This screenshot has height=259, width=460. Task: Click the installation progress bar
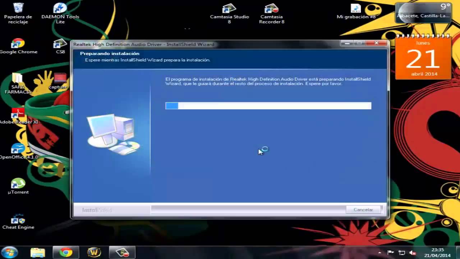[x=268, y=106]
